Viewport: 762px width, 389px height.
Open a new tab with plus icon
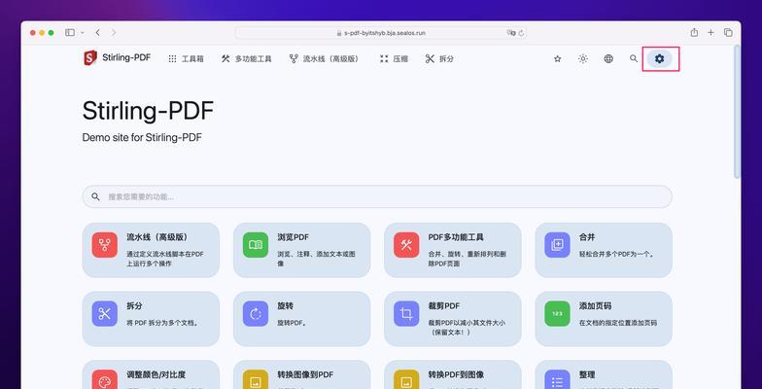710,33
